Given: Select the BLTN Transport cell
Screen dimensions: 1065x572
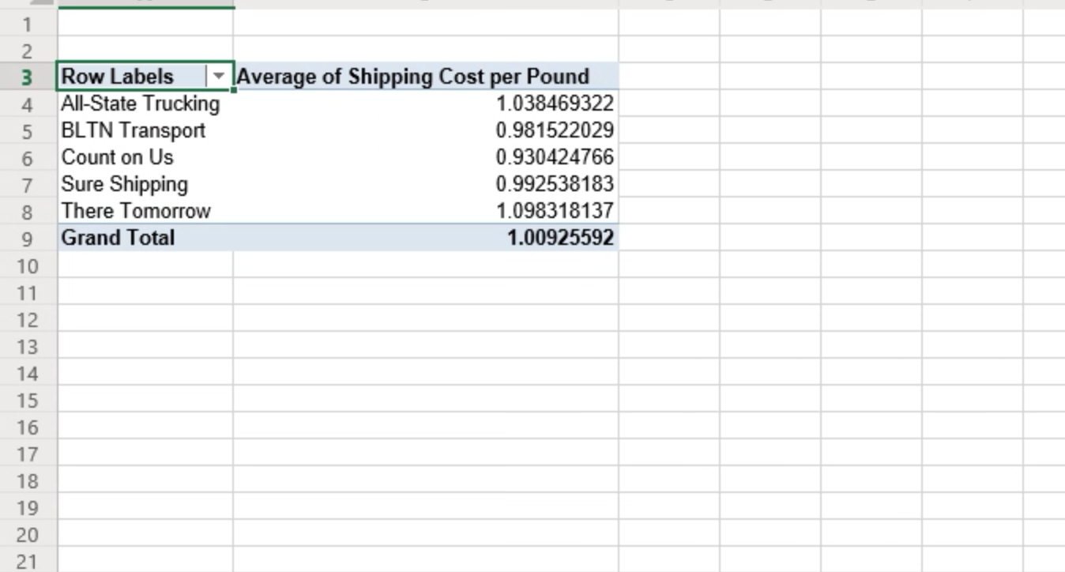Looking at the screenshot, I should [x=145, y=130].
